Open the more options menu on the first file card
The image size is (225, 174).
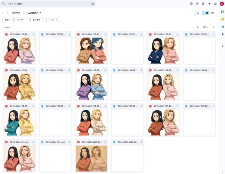coord(33,34)
